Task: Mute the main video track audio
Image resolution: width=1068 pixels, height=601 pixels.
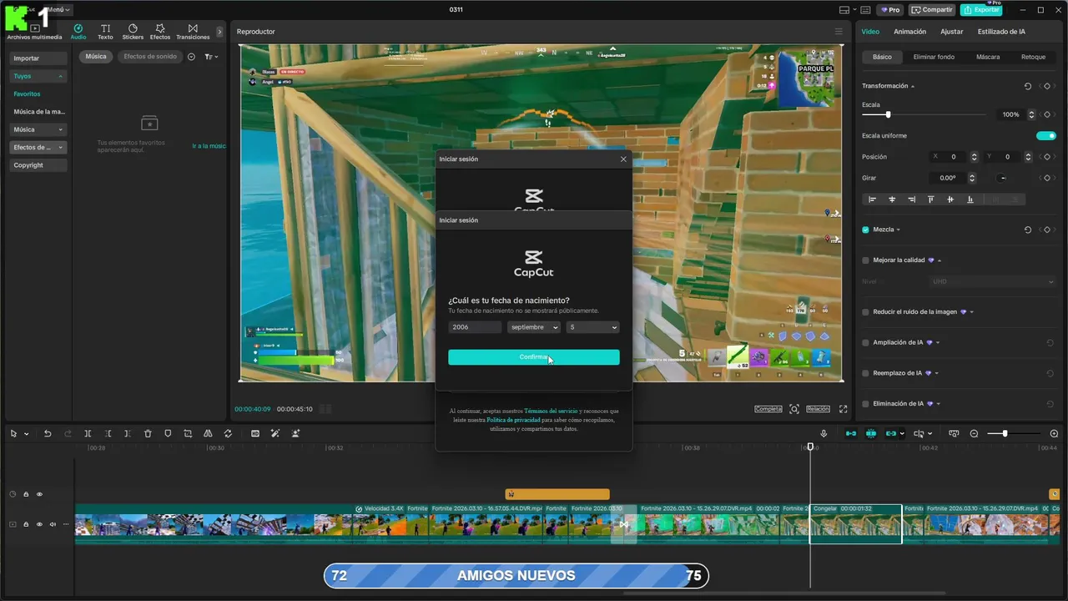Action: click(x=53, y=524)
